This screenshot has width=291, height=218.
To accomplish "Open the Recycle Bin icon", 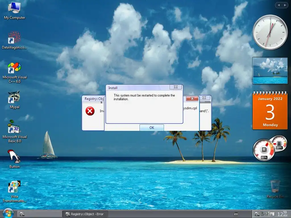I will pyautogui.click(x=275, y=189).
